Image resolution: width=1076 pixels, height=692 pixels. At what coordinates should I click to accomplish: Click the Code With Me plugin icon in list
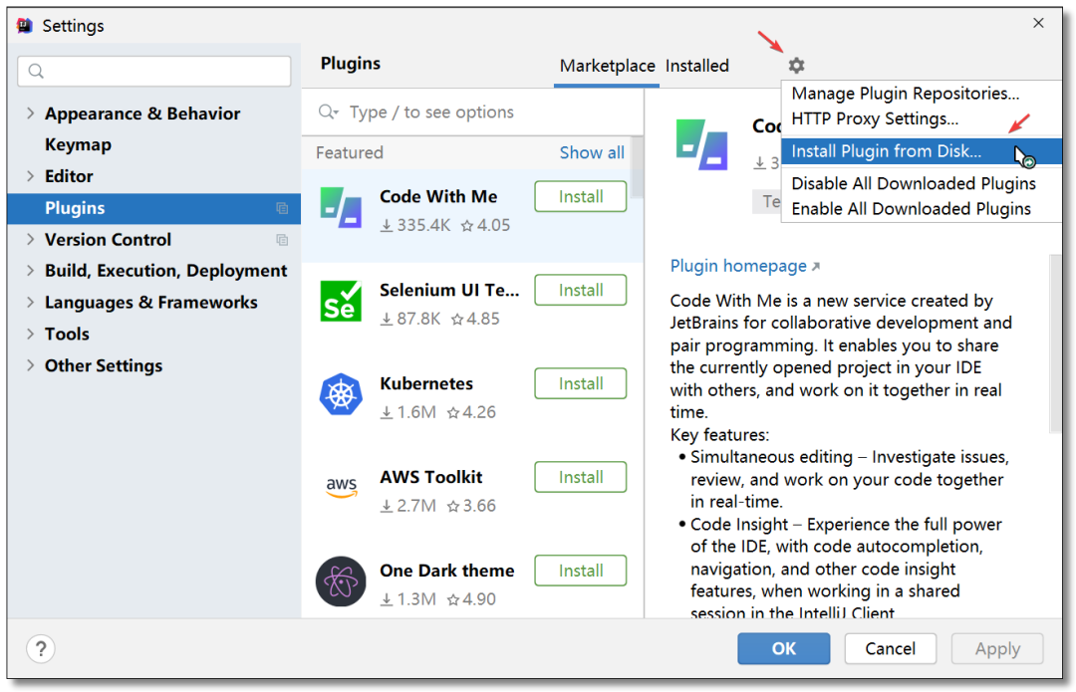pyautogui.click(x=341, y=208)
